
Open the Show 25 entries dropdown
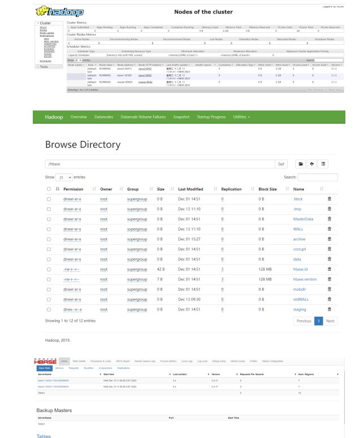click(x=64, y=177)
